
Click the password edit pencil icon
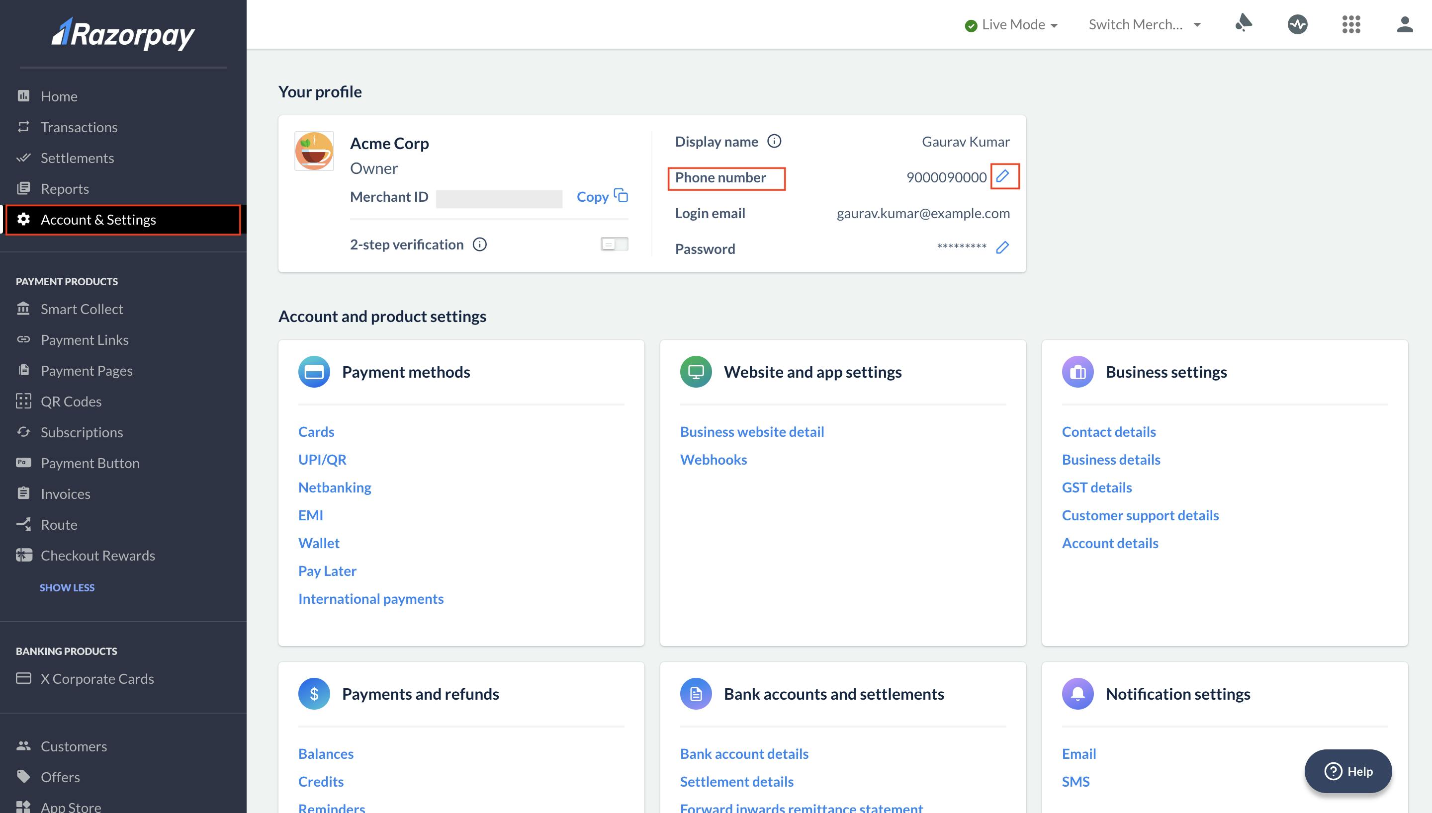click(1002, 247)
